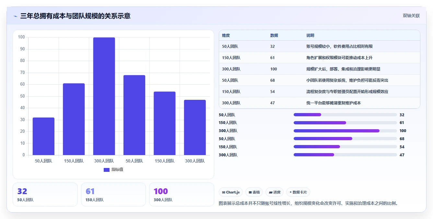
Task: Select the 进度 tag chip
Action: click(x=275, y=192)
